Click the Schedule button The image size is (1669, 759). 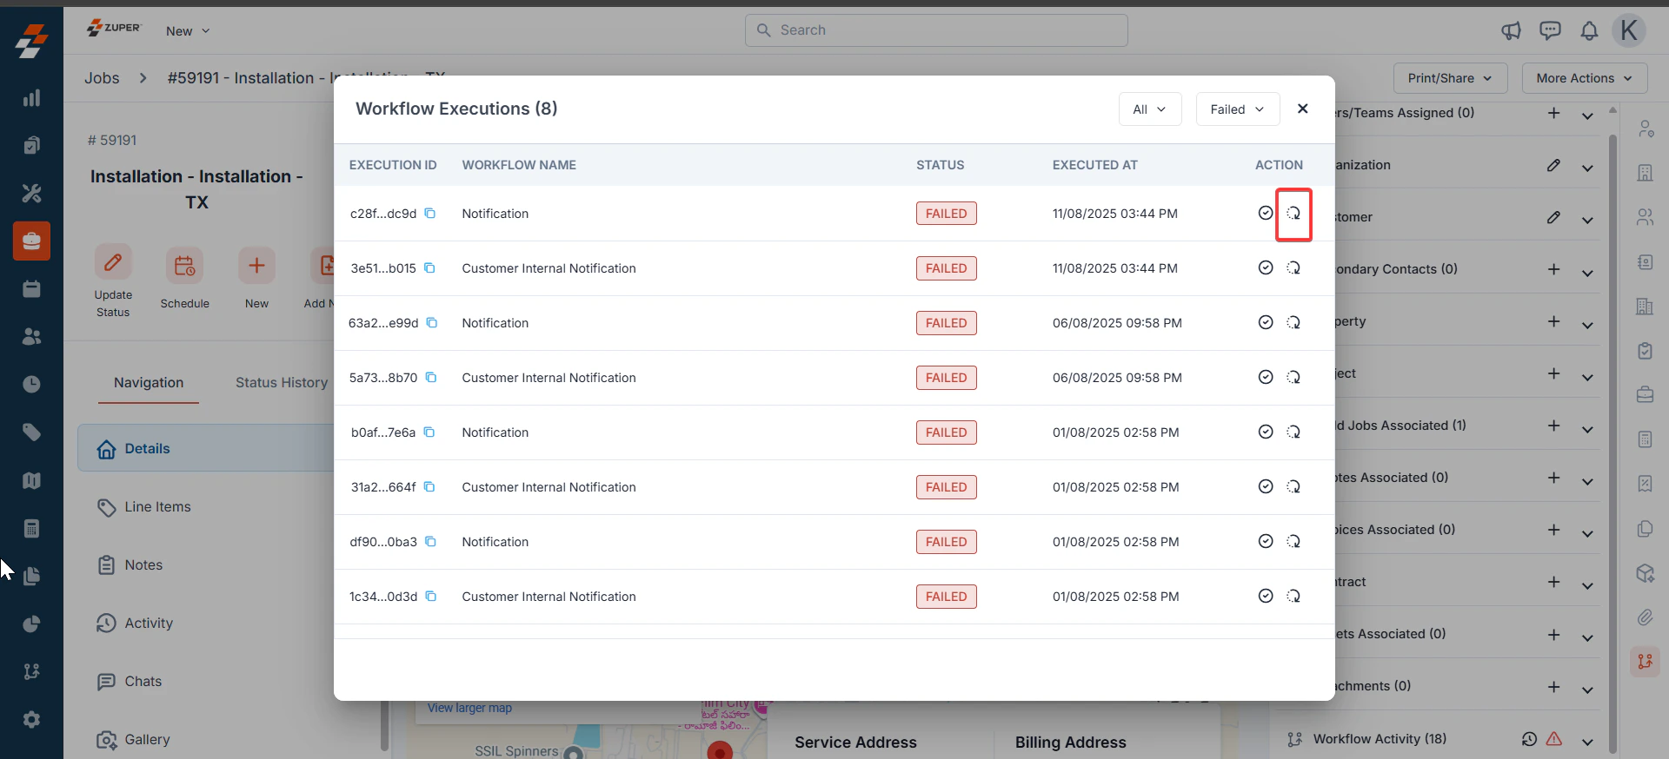coord(184,278)
